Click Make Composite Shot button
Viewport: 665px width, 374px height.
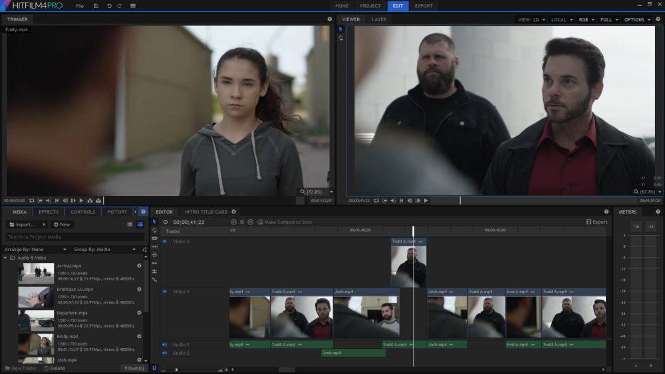[285, 222]
